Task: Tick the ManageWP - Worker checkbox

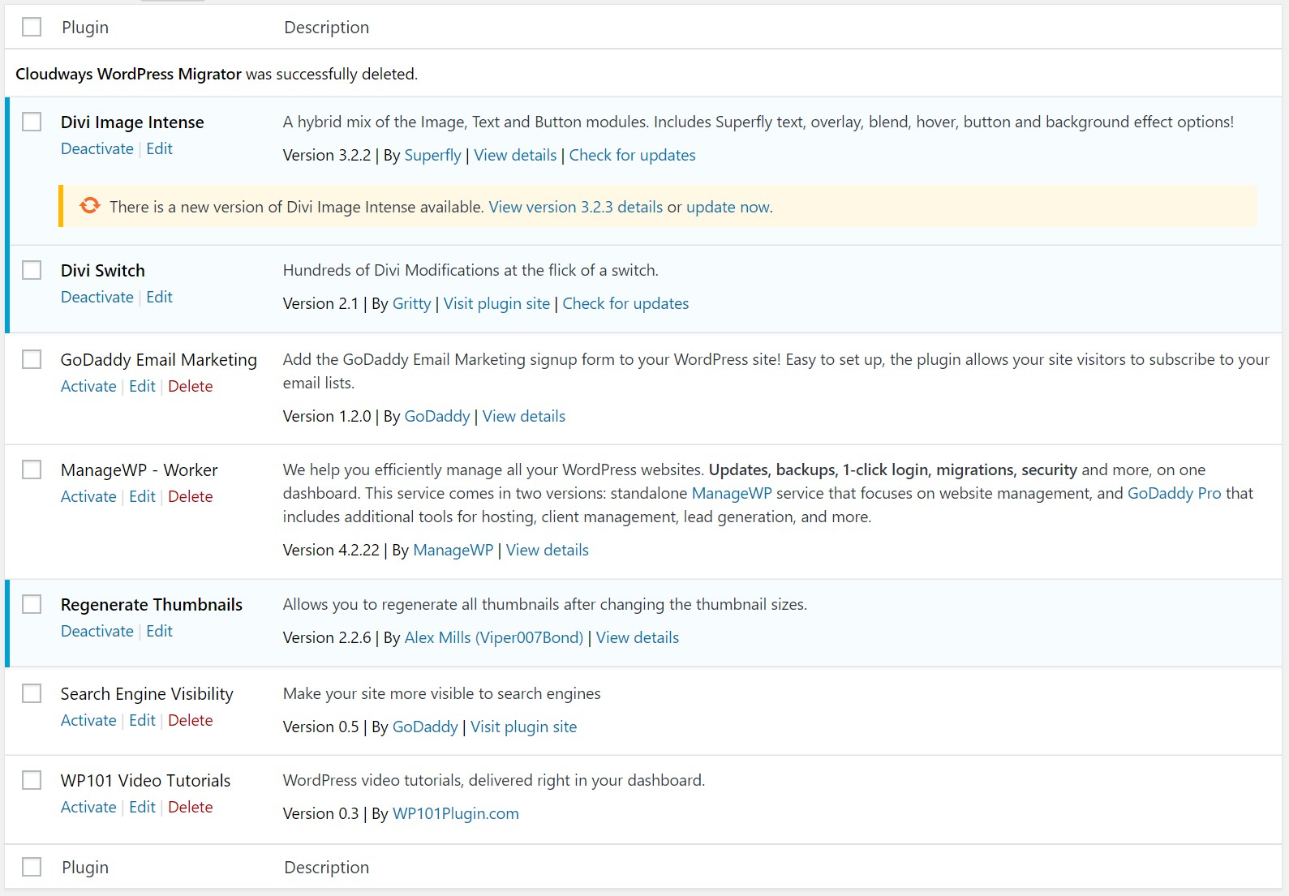Action: (32, 469)
